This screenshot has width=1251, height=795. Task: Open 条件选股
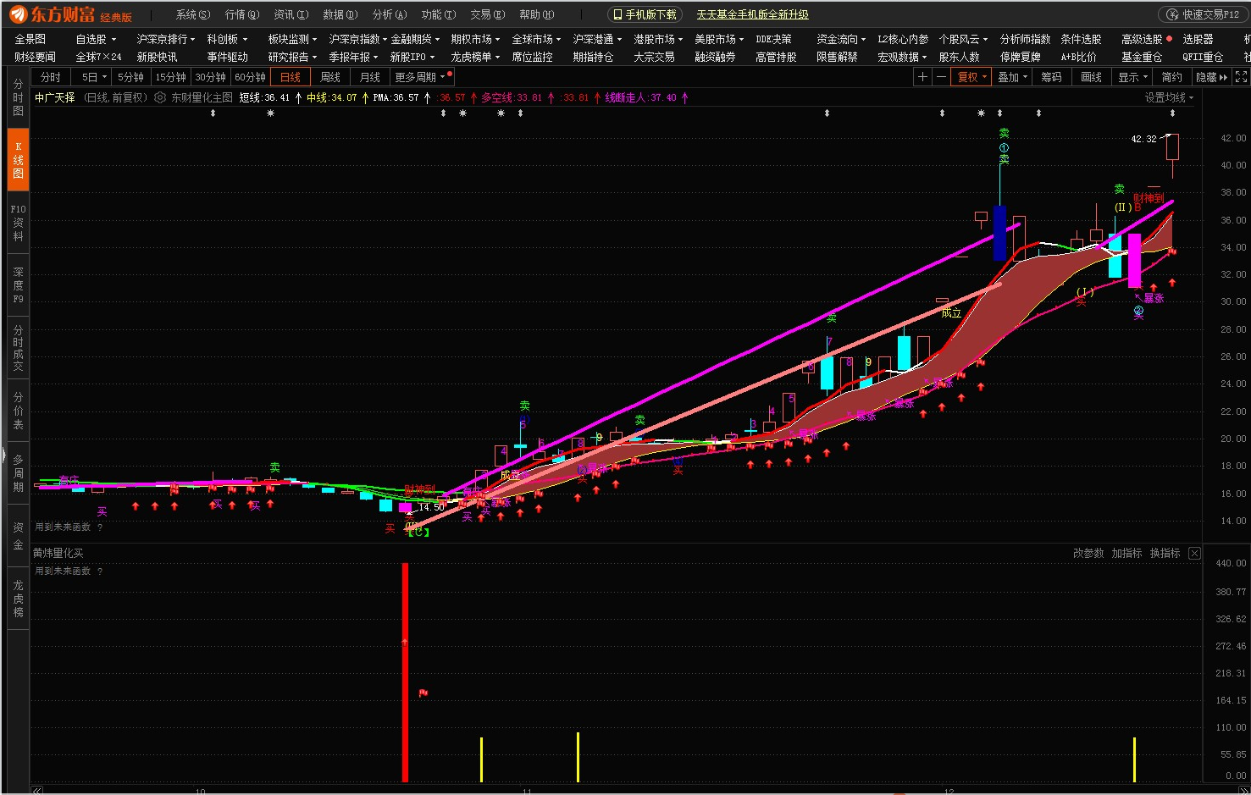click(1081, 39)
